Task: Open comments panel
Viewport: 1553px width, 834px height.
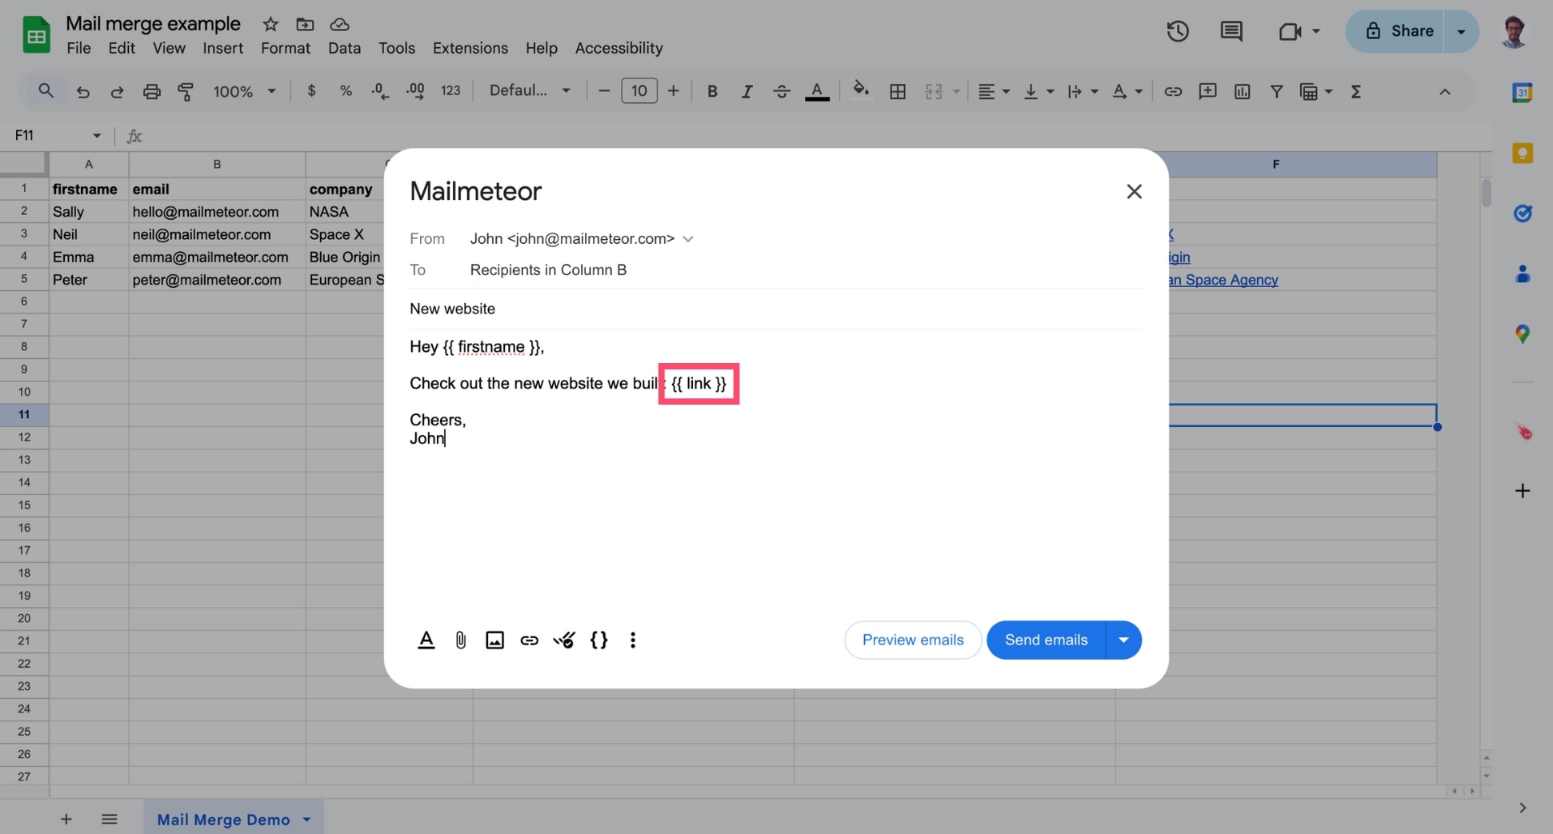Action: click(x=1231, y=31)
